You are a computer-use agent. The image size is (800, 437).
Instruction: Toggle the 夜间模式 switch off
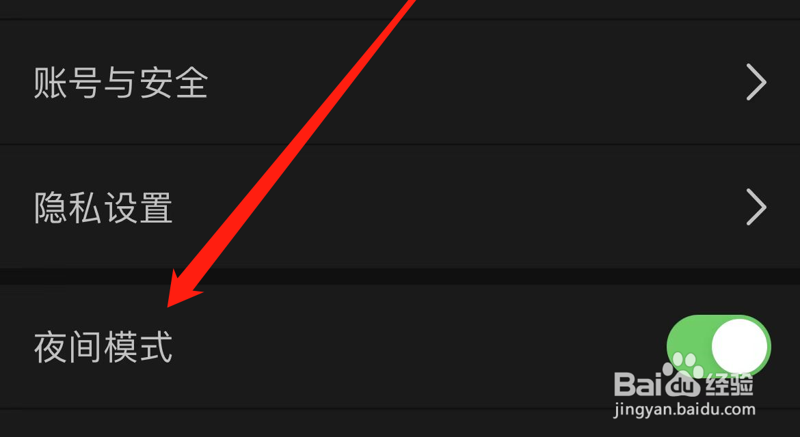[x=719, y=347]
